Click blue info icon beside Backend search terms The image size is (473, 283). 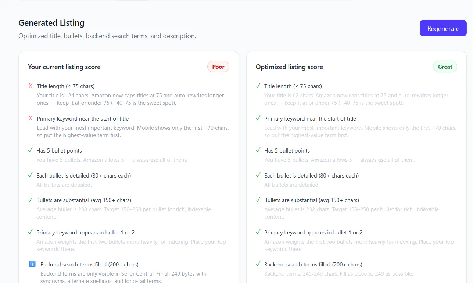[x=32, y=264]
